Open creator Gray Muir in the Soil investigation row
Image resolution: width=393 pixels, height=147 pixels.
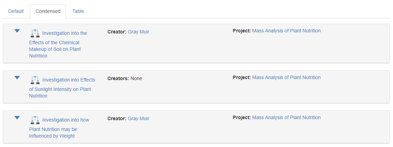(x=138, y=32)
